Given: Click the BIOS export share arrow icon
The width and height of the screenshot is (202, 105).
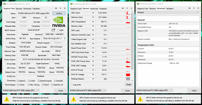Looking at the screenshot, I should click(53, 30).
